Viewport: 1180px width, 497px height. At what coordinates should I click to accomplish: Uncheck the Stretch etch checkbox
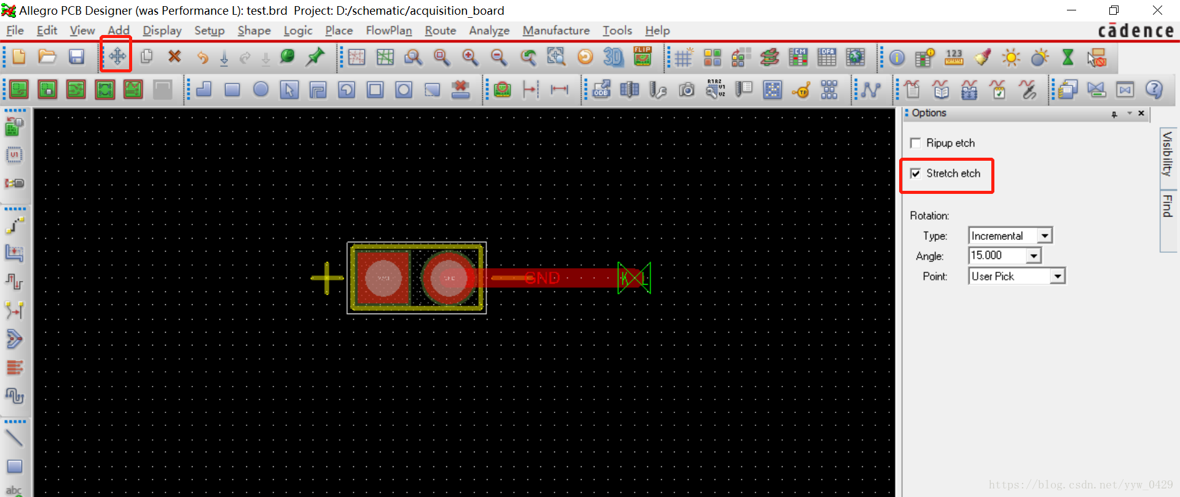click(x=916, y=174)
